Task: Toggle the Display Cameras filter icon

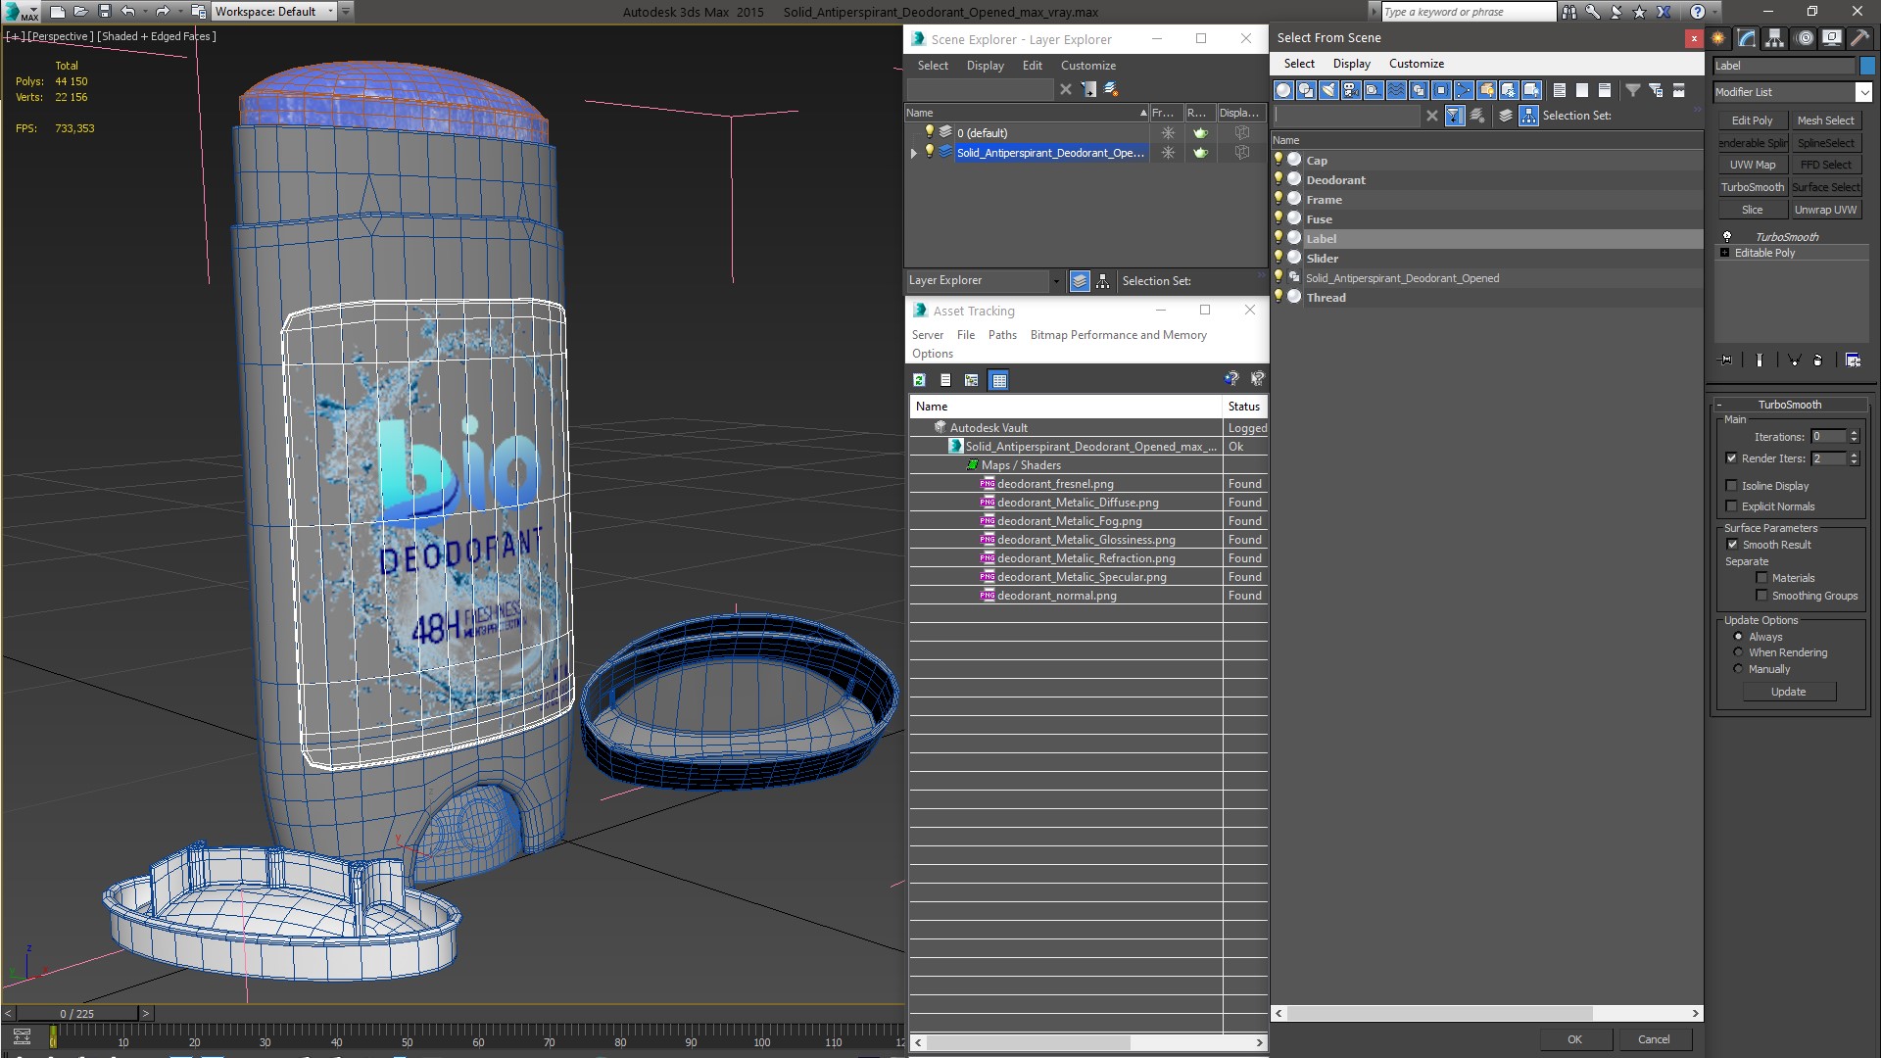Action: point(1351,90)
